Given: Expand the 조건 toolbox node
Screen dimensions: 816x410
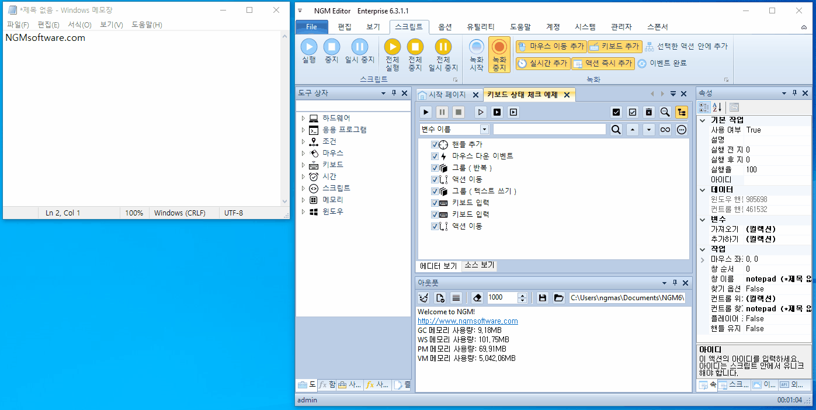Looking at the screenshot, I should point(303,141).
